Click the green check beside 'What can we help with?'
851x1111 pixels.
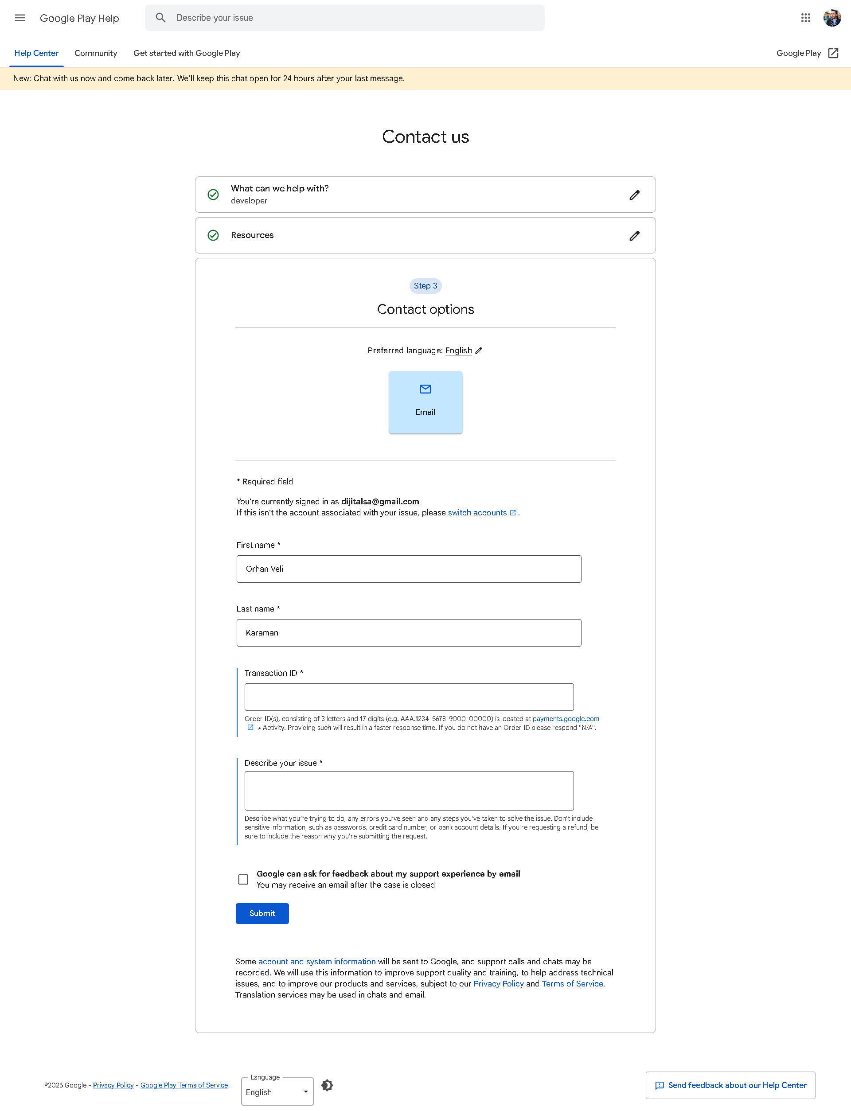pyautogui.click(x=213, y=195)
